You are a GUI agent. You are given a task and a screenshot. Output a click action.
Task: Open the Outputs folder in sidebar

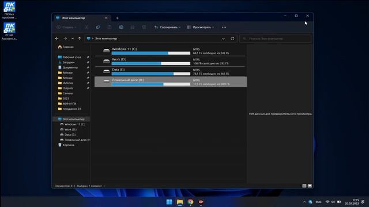point(65,88)
